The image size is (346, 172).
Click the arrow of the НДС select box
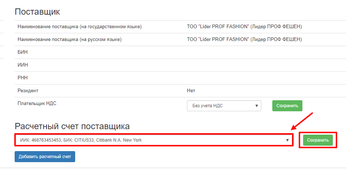(x=257, y=106)
